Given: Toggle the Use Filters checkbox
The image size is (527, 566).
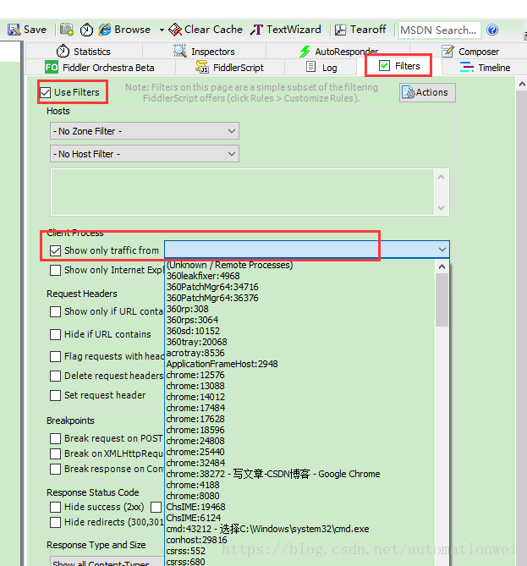Looking at the screenshot, I should [x=46, y=93].
